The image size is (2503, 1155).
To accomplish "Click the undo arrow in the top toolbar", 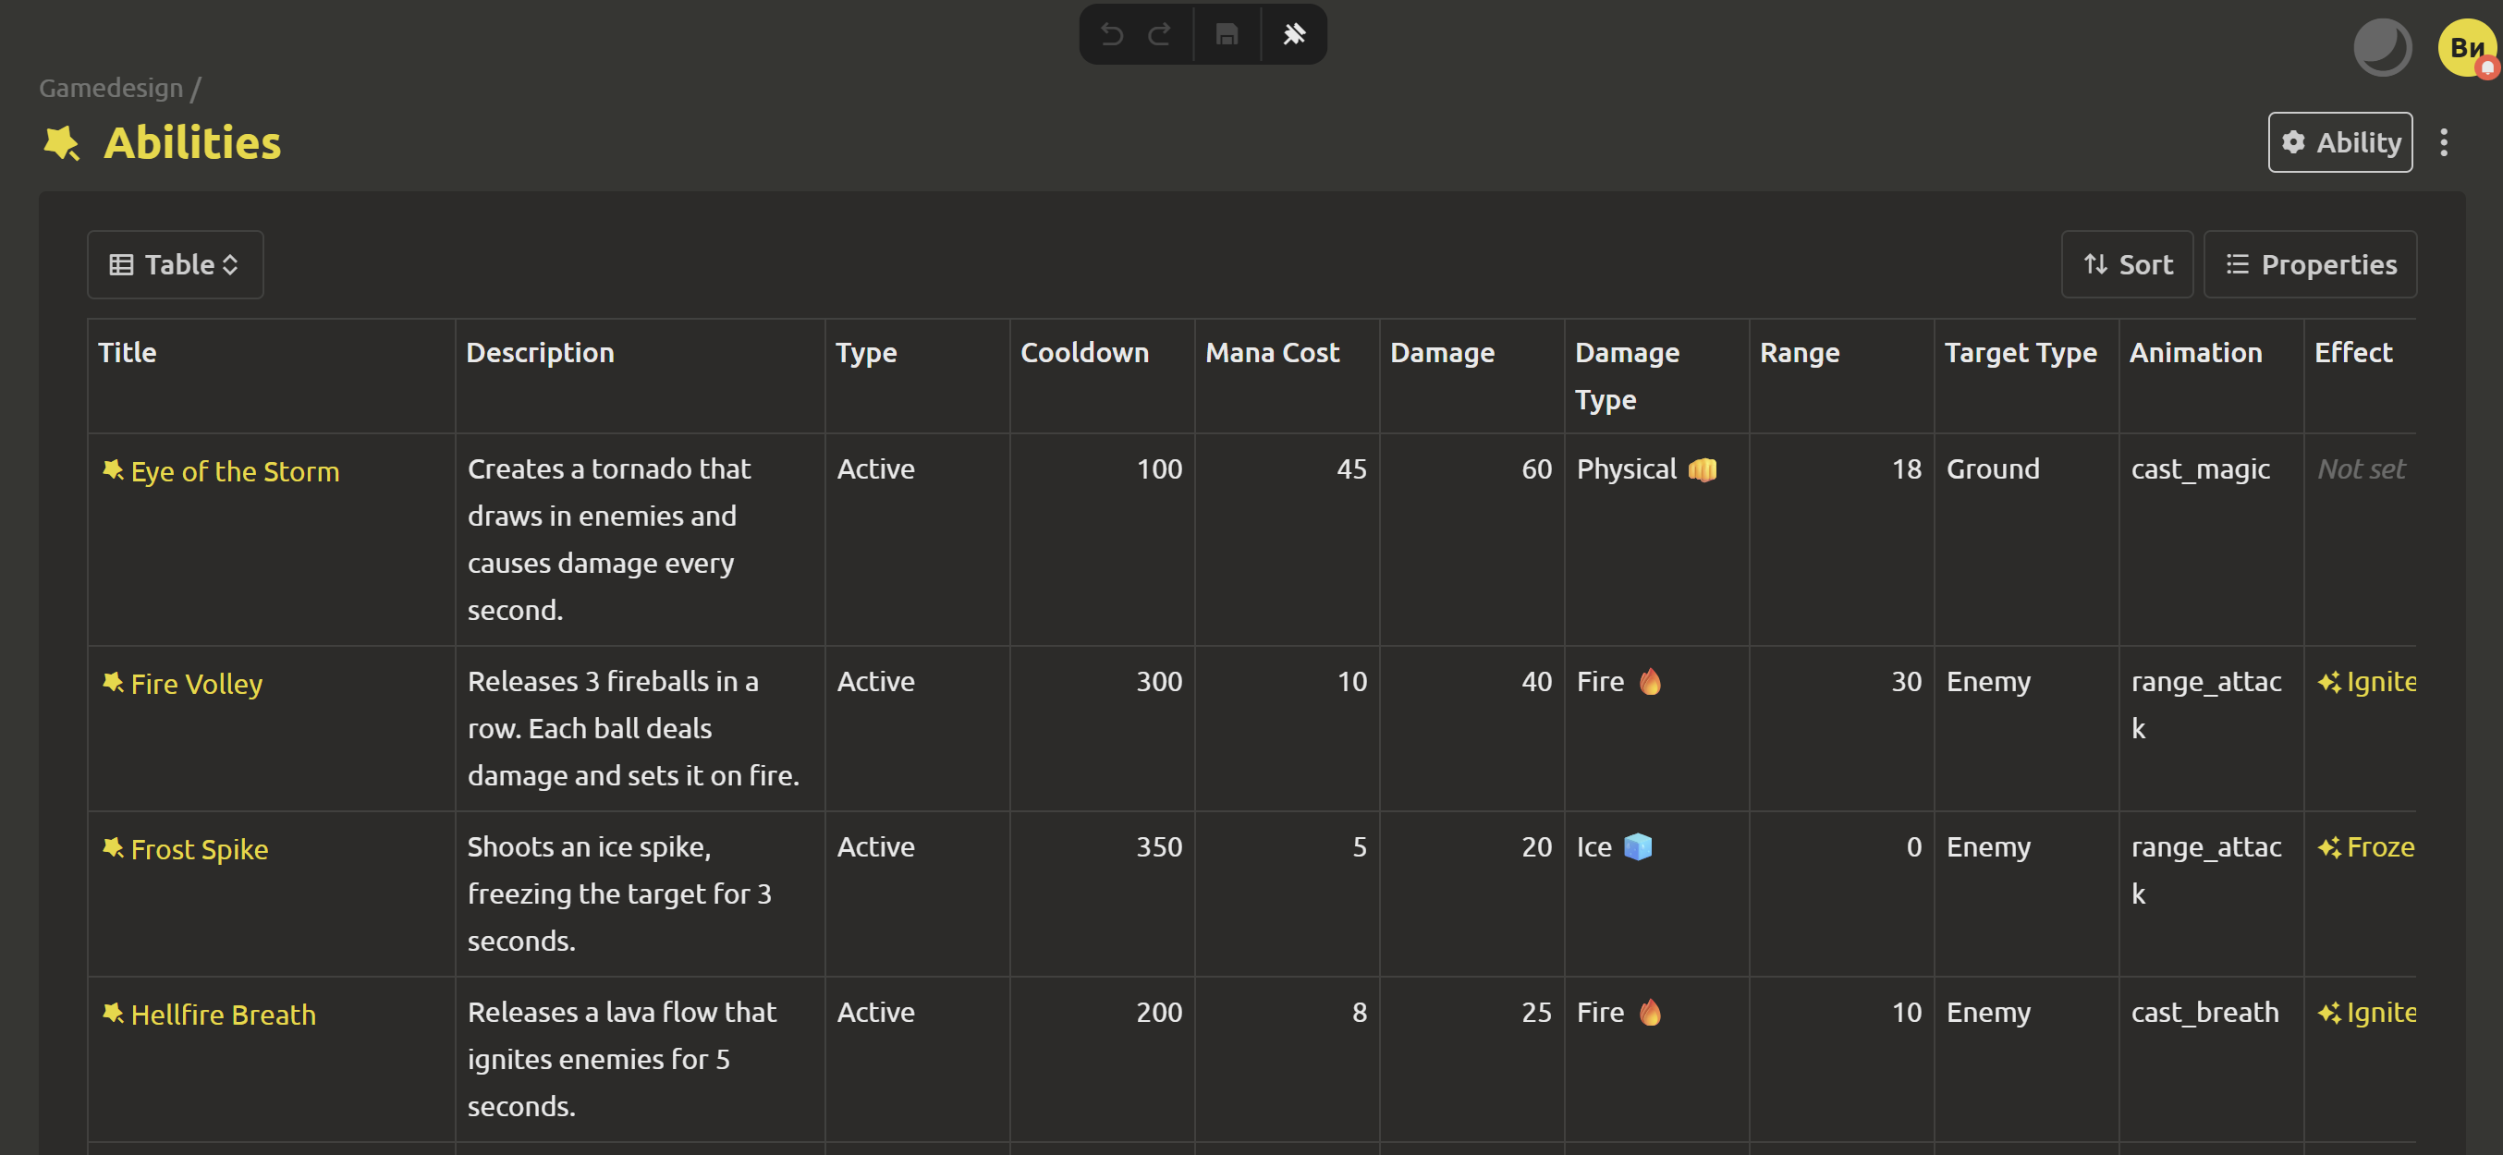I will pos(1112,35).
